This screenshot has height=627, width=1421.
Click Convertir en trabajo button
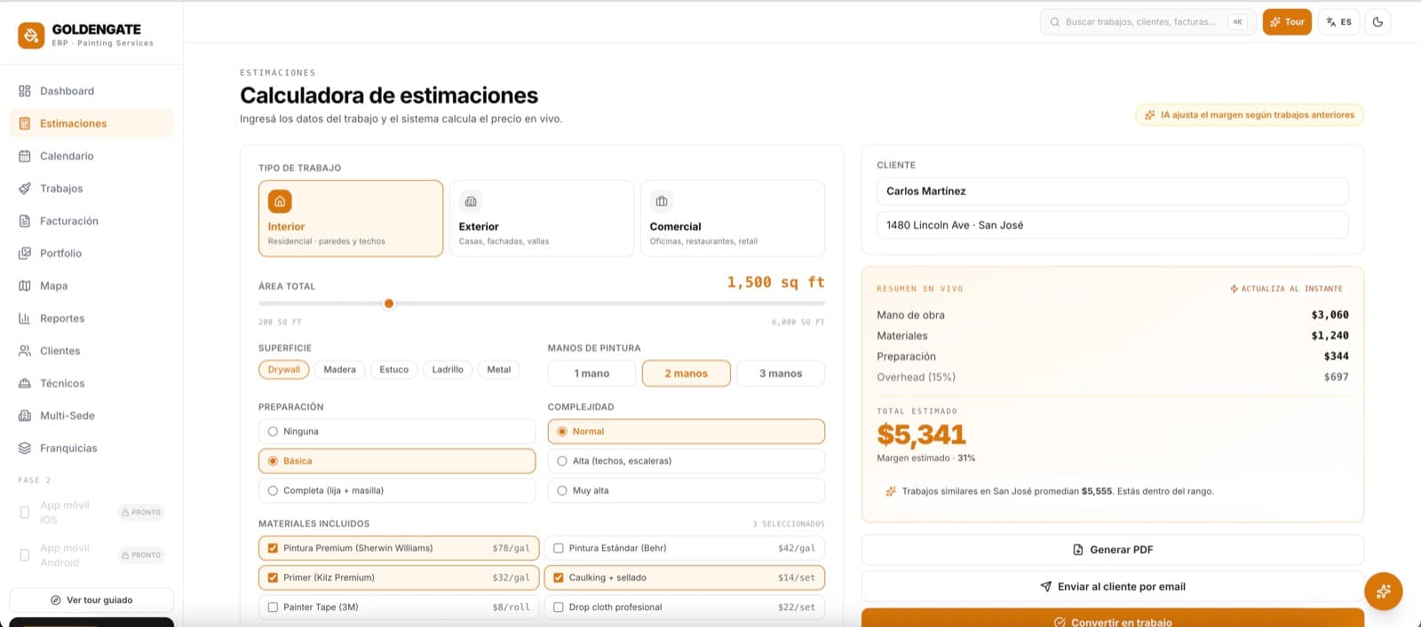click(1113, 618)
